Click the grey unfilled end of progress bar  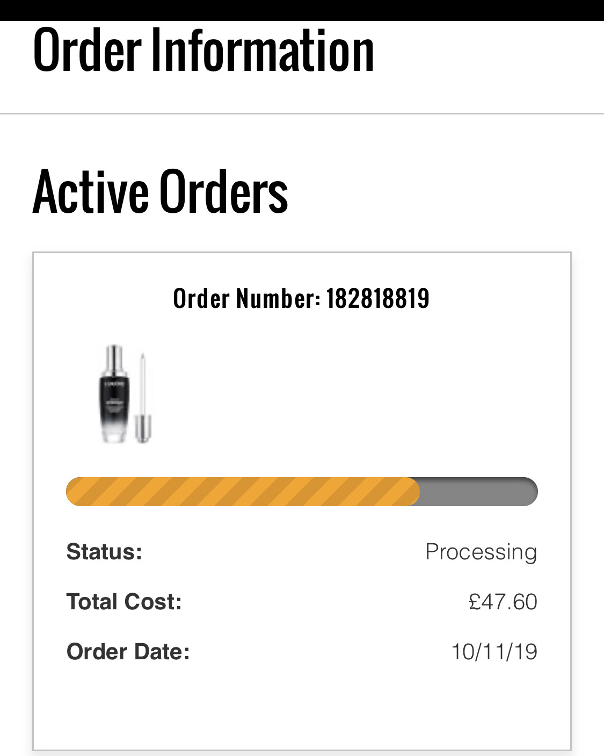(x=478, y=492)
